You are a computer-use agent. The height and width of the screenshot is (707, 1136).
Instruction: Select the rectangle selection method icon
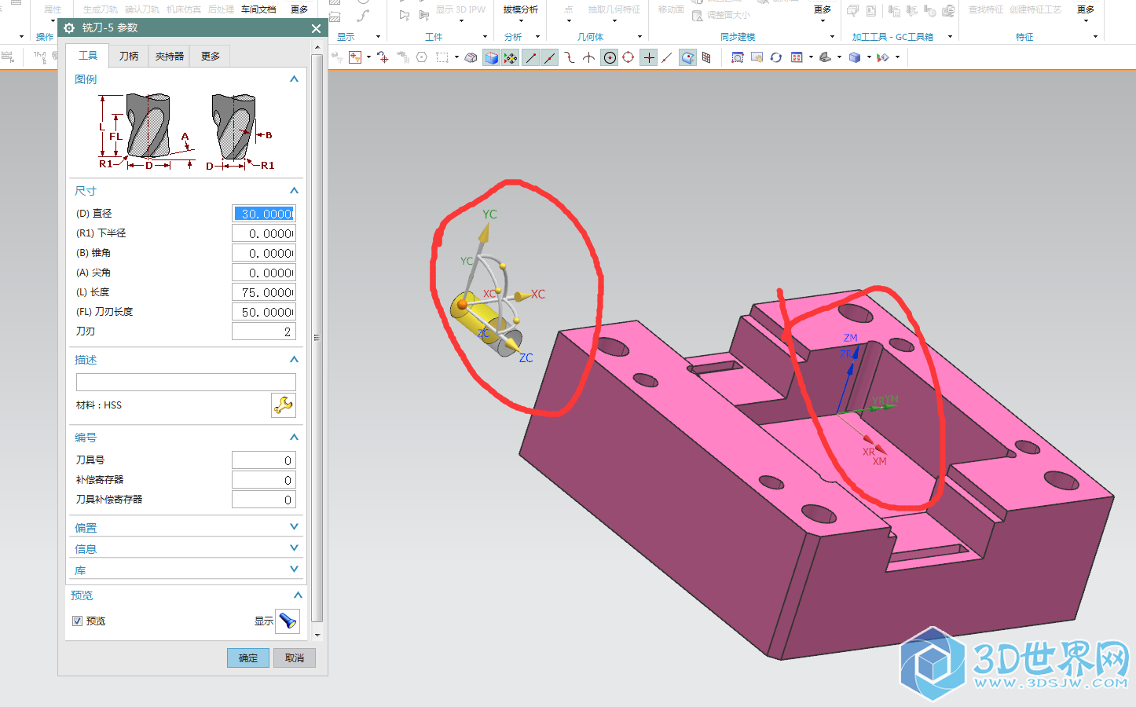click(x=442, y=57)
